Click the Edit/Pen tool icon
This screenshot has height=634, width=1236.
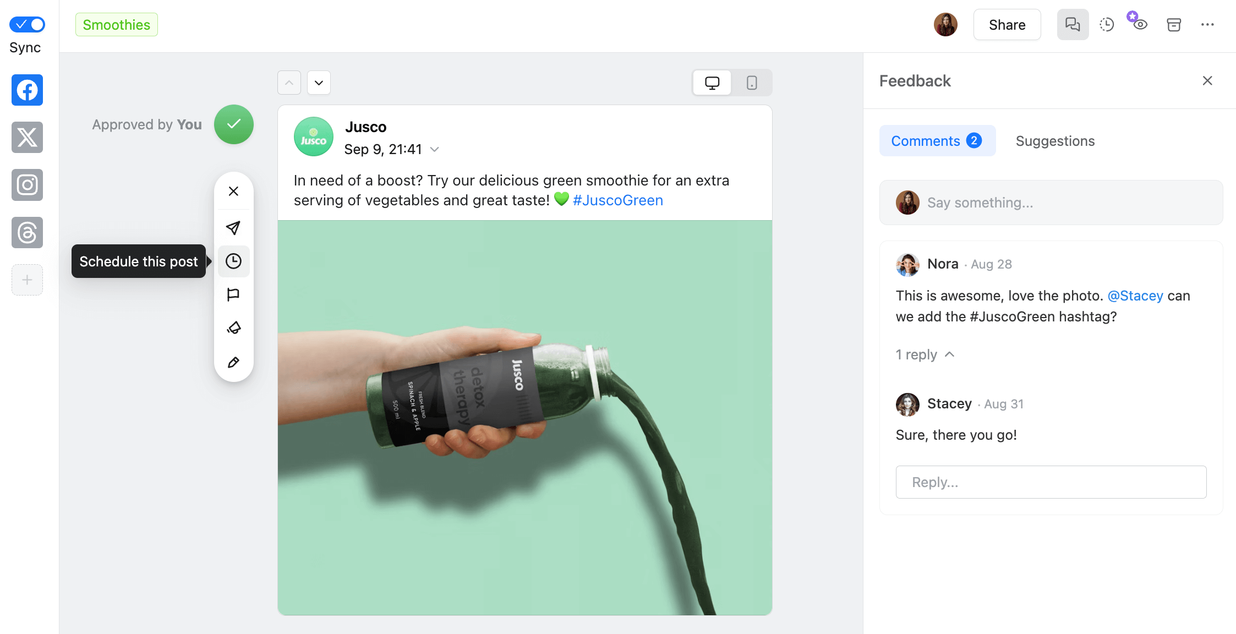coord(234,362)
